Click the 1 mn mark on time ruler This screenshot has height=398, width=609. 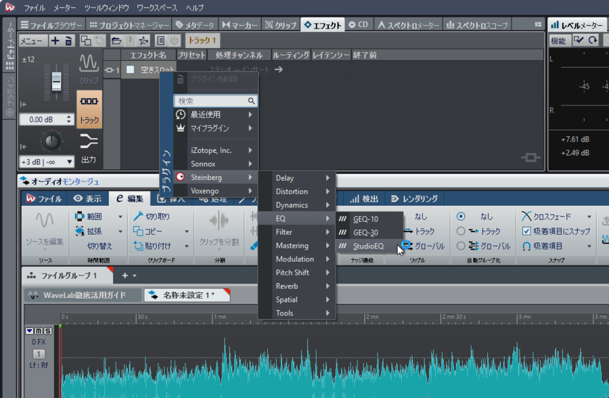tap(220, 317)
